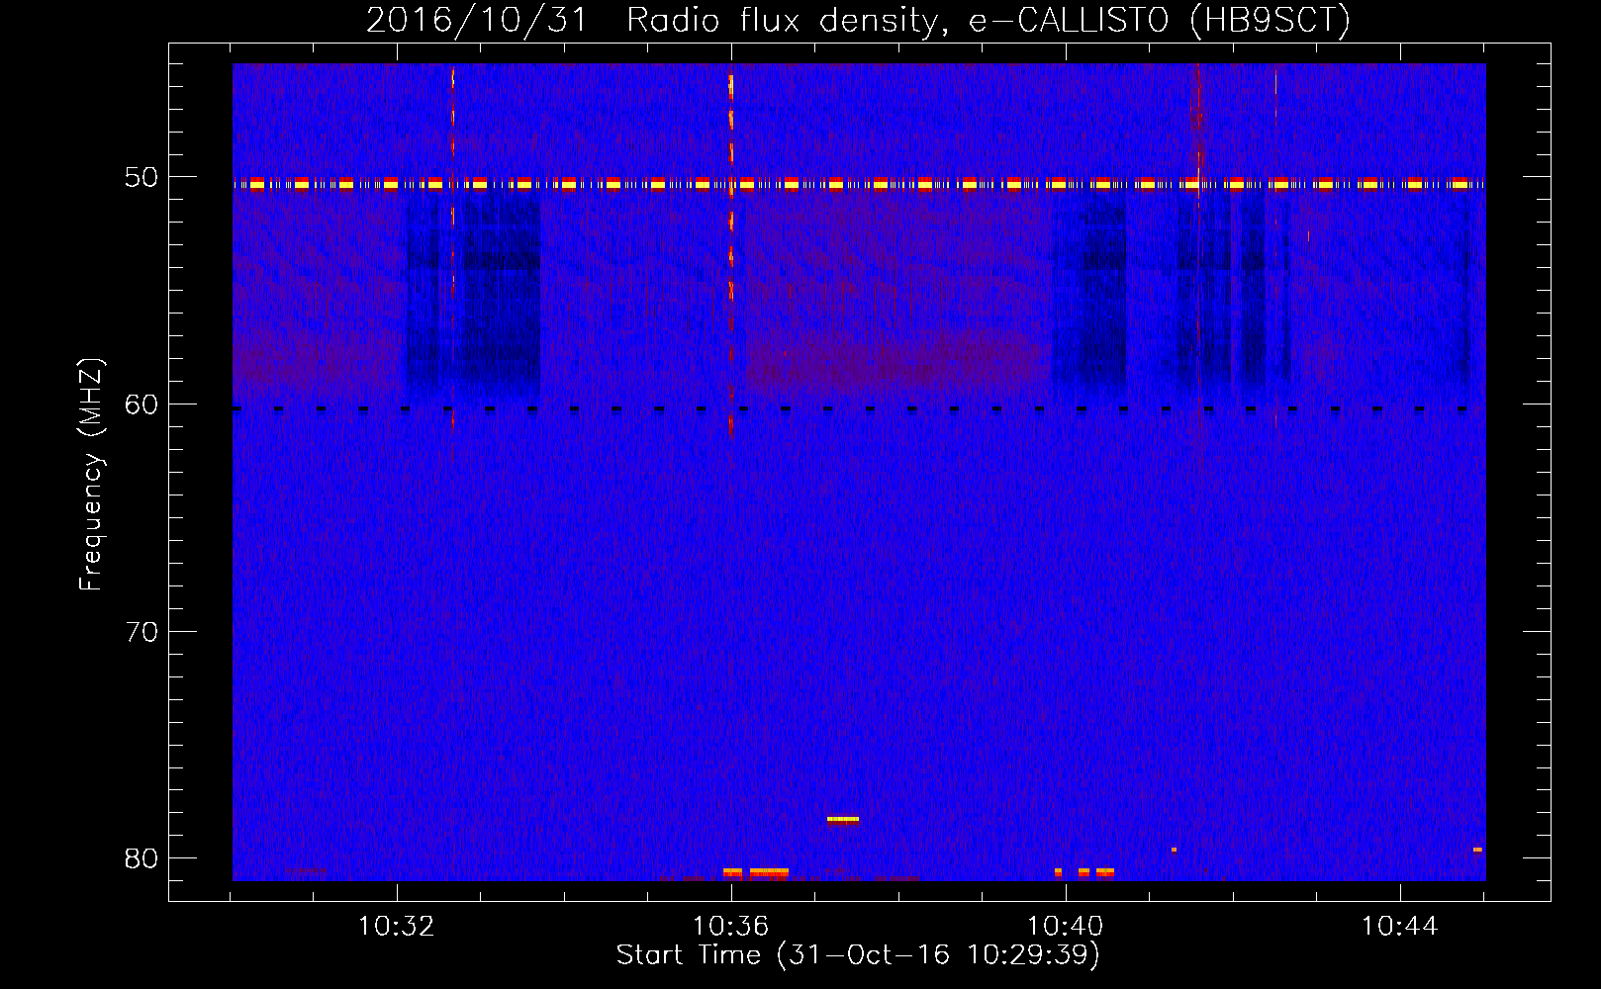Click the short yellow burst near 78 MHz
The width and height of the screenshot is (1601, 989).
pos(843,819)
